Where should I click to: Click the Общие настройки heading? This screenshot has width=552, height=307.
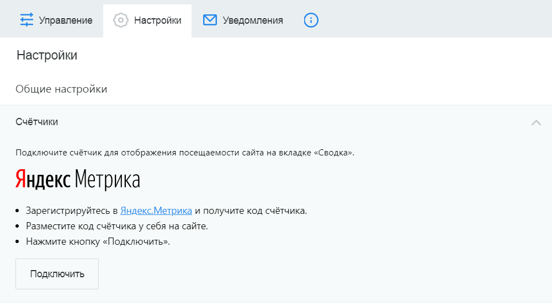pos(61,89)
